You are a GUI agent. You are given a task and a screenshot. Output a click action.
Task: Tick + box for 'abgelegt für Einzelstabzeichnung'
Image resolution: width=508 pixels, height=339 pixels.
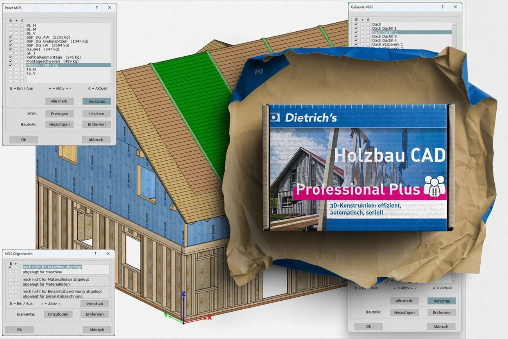coord(16,296)
